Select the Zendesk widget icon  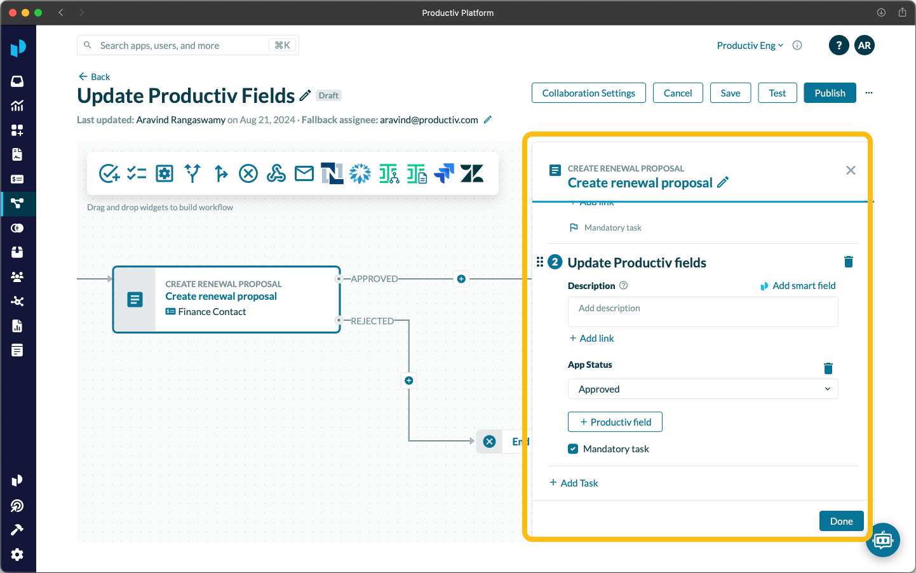[x=472, y=173]
